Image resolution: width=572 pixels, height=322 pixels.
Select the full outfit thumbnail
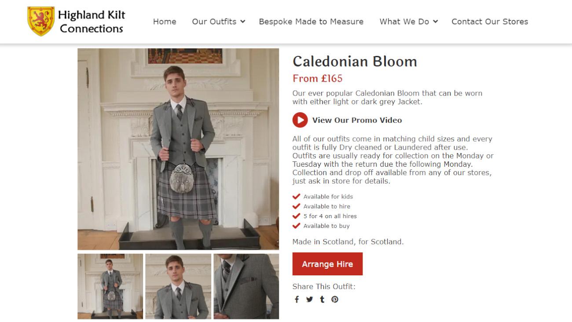(110, 286)
